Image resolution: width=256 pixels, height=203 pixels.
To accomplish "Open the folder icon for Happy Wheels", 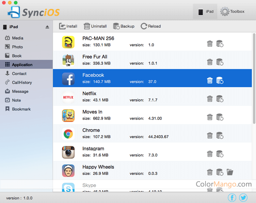I will coord(230,172).
